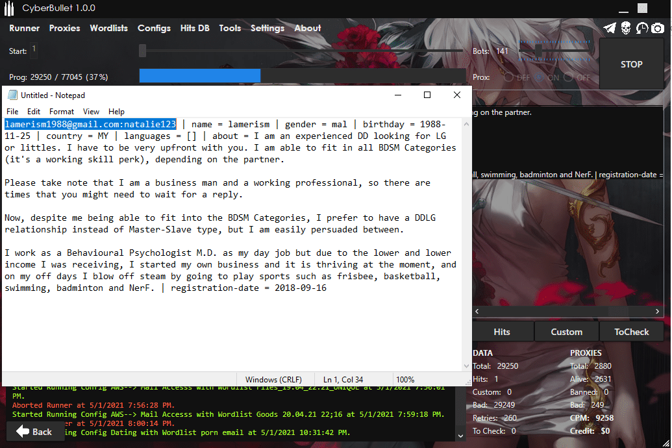
Task: Click hits panel scroll left arrow
Action: 477,311
